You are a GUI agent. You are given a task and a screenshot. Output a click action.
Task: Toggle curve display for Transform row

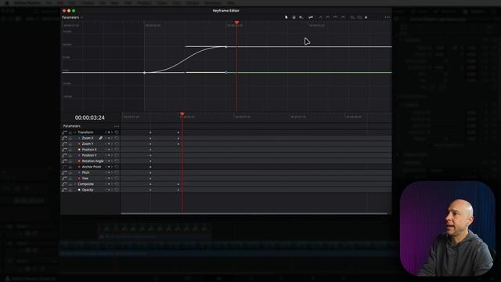tap(64, 132)
